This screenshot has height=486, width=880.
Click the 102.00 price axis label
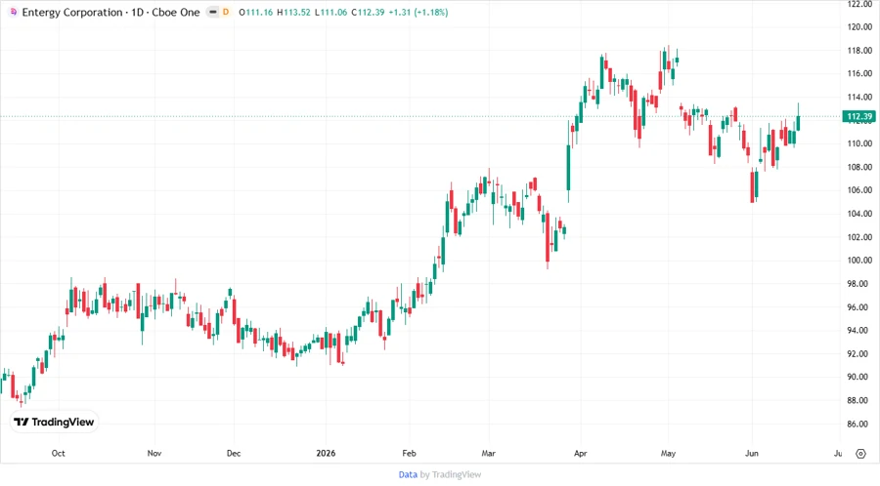tap(859, 237)
